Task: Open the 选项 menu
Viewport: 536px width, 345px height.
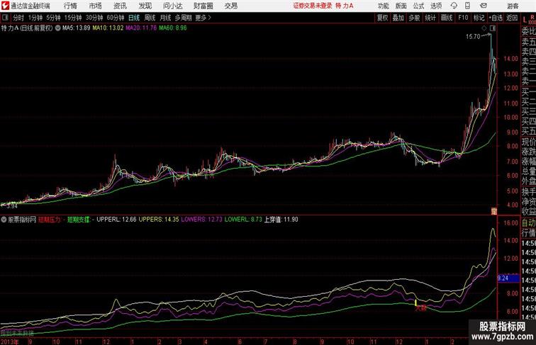Action: (436, 6)
